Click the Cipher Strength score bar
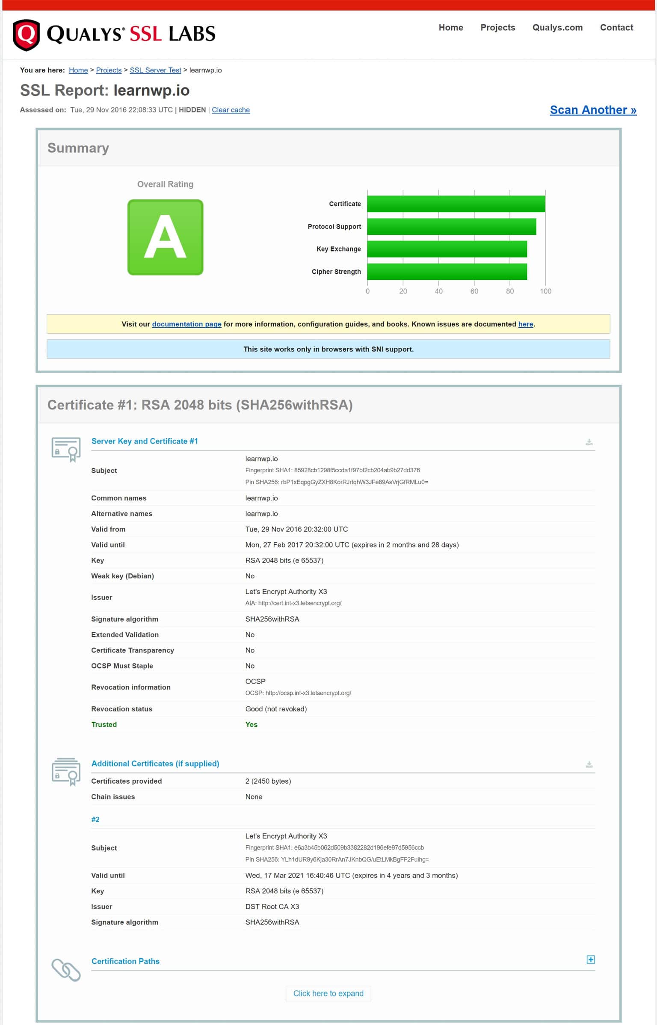Viewport: 657px width, 1025px height. (447, 272)
